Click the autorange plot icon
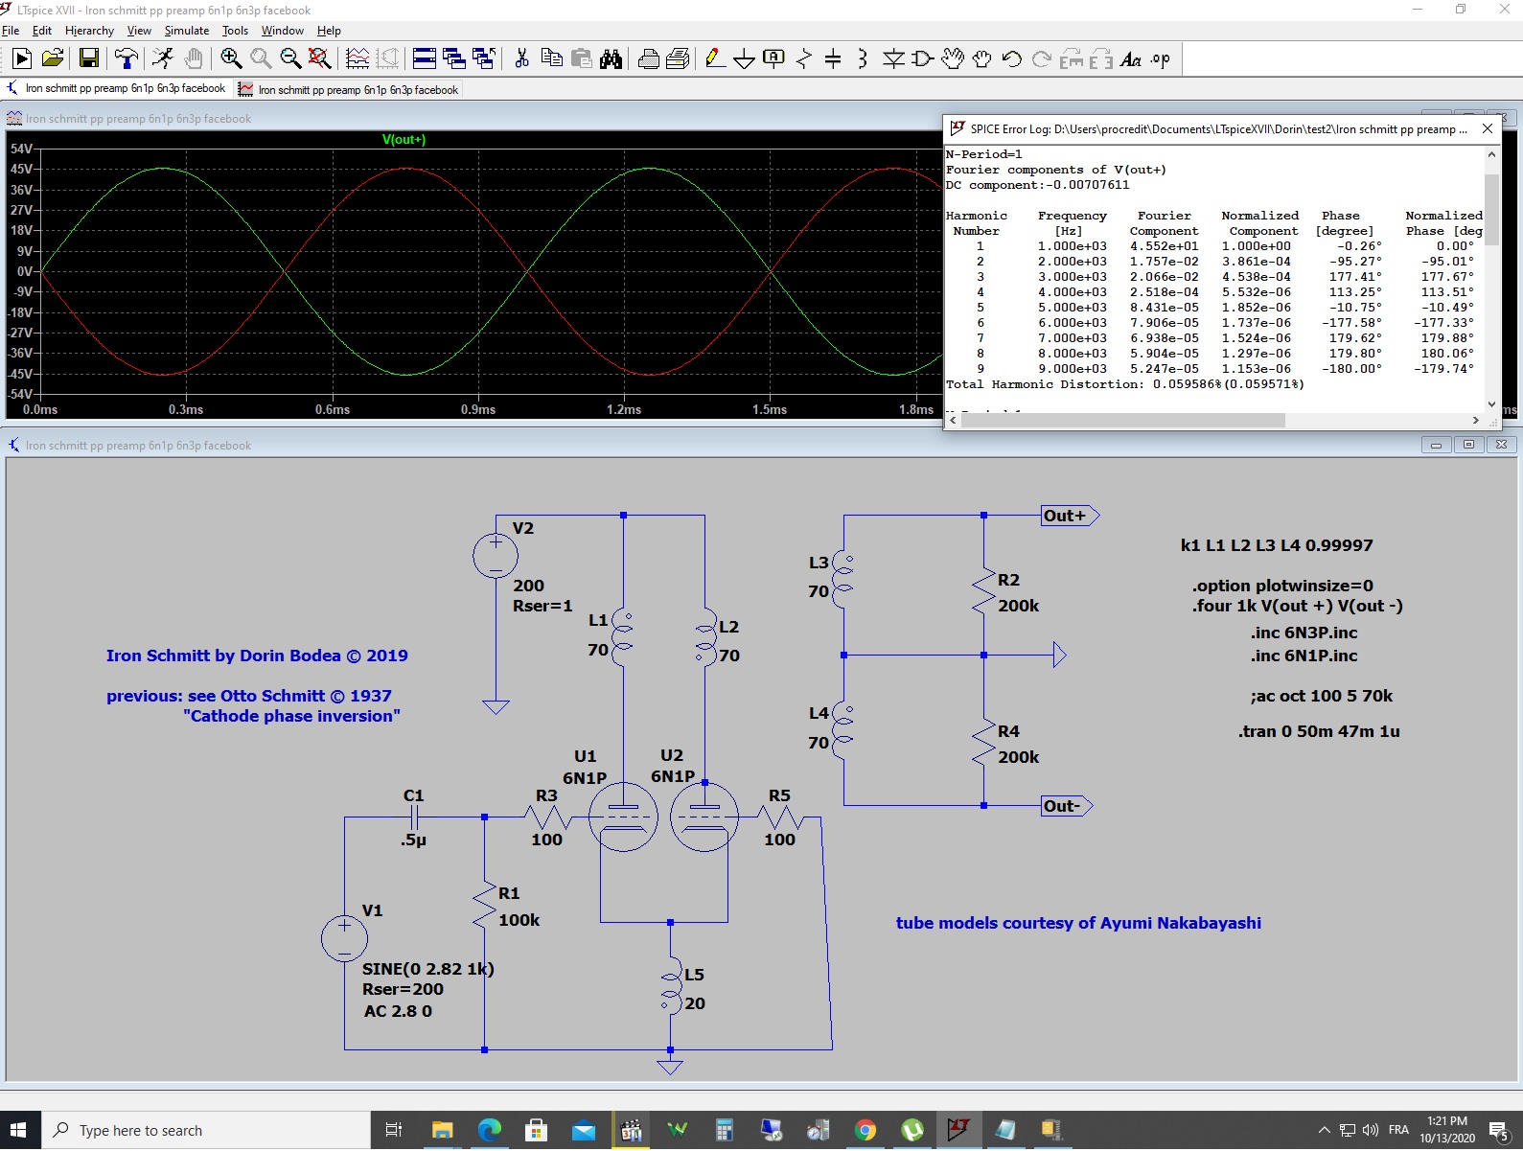This screenshot has height=1151, width=1523. tap(358, 59)
